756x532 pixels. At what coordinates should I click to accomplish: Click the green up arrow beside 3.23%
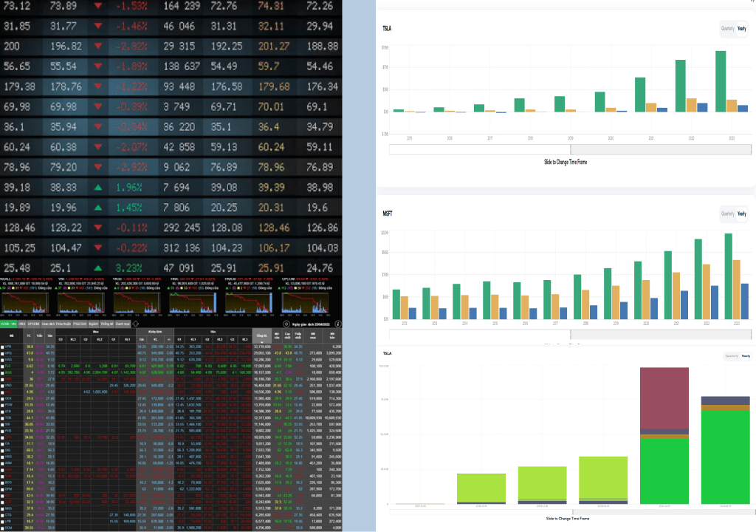tap(97, 267)
